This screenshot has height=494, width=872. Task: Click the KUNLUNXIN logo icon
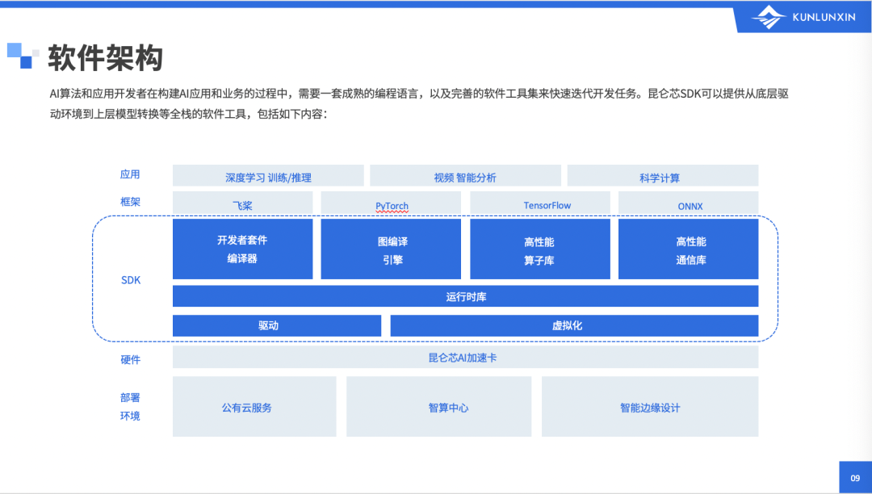[768, 17]
